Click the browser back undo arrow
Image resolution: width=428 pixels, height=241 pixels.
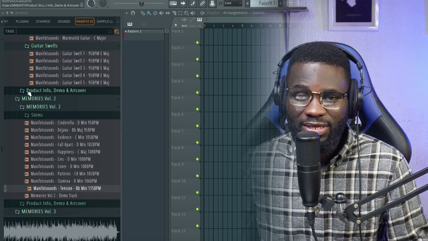click(12, 13)
